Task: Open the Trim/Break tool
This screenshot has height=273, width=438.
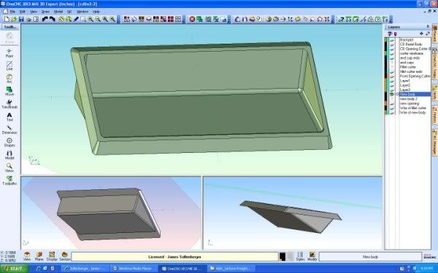Action: click(x=9, y=104)
